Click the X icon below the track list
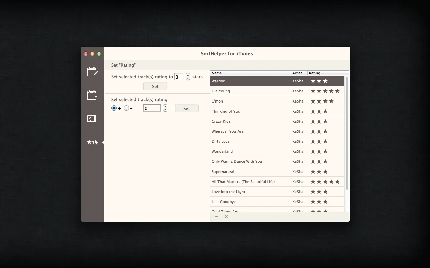This screenshot has width=430, height=268. pos(226,217)
